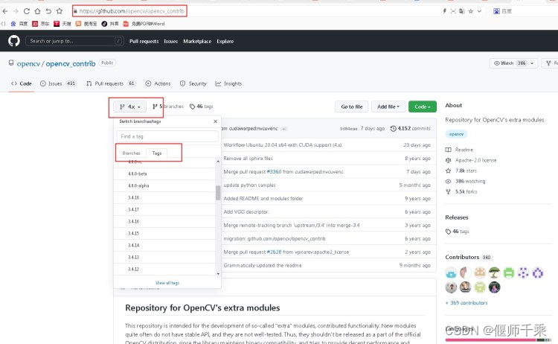Viewport: 558px width, 344px height.
Task: Select the Tags tab in the popup
Action: pyautogui.click(x=157, y=153)
